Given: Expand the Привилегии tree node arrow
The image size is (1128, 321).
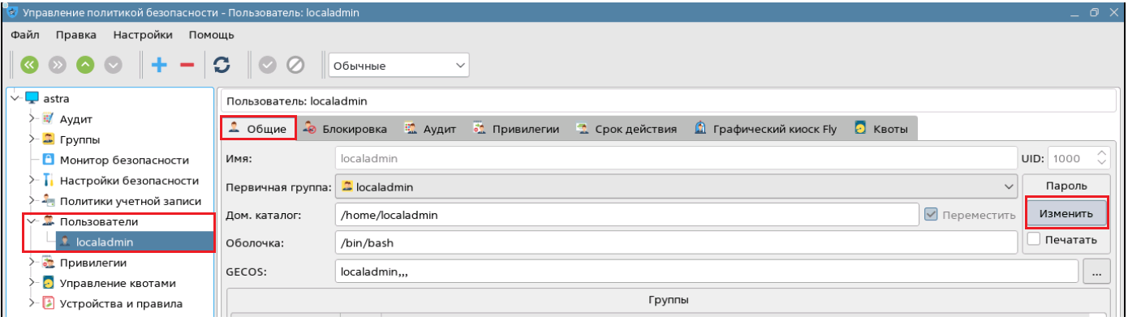Looking at the screenshot, I should (32, 263).
